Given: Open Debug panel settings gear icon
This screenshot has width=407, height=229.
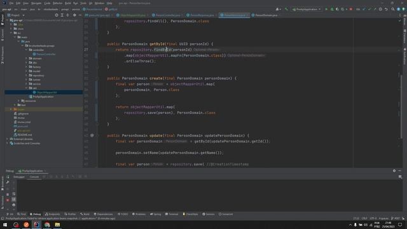Looking at the screenshot, I should (x=394, y=171).
